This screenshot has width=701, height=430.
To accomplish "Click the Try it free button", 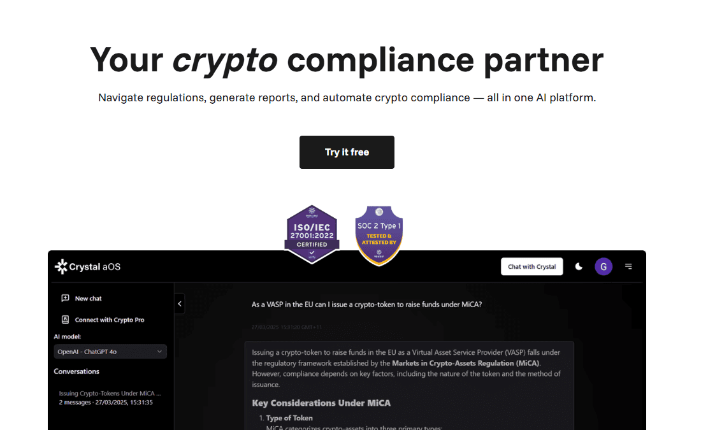I will pyautogui.click(x=347, y=152).
